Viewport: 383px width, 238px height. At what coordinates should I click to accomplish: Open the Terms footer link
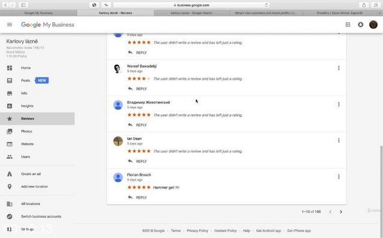pyautogui.click(x=175, y=231)
